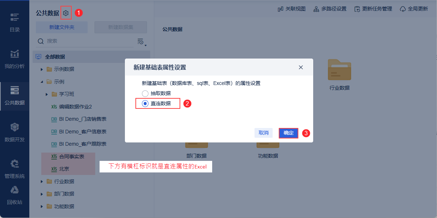Go to 我的分析 in sidebar

[14, 59]
